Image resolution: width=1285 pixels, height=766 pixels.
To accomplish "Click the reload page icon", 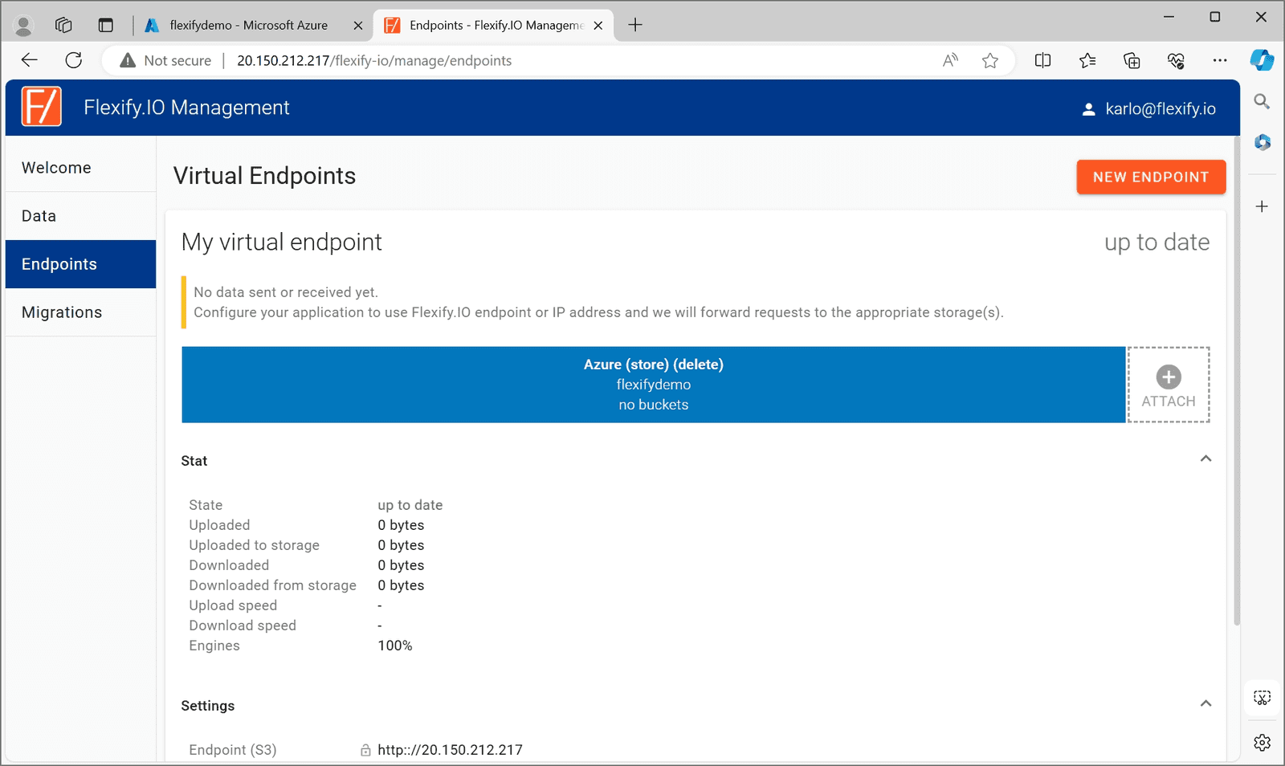I will click(x=74, y=60).
